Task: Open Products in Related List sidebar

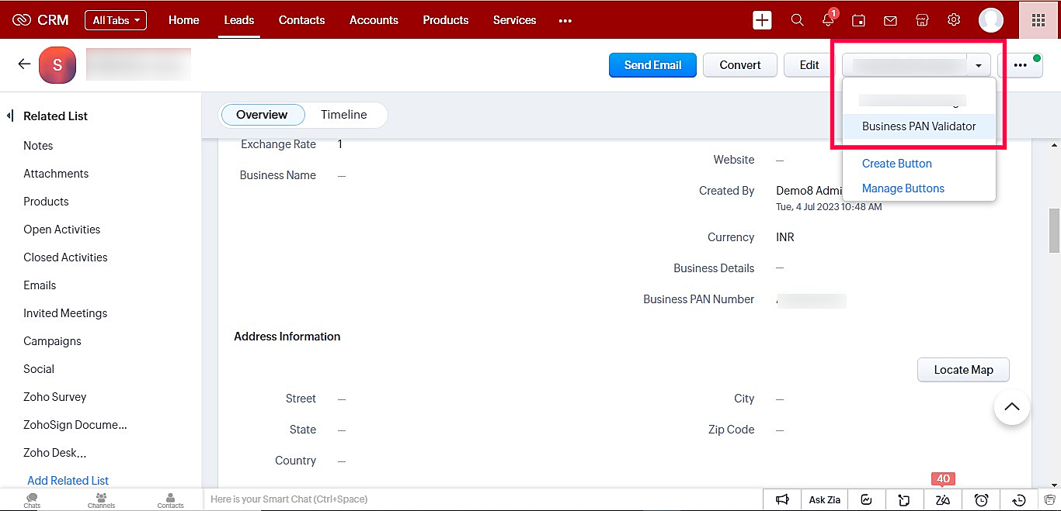Action: (x=46, y=202)
